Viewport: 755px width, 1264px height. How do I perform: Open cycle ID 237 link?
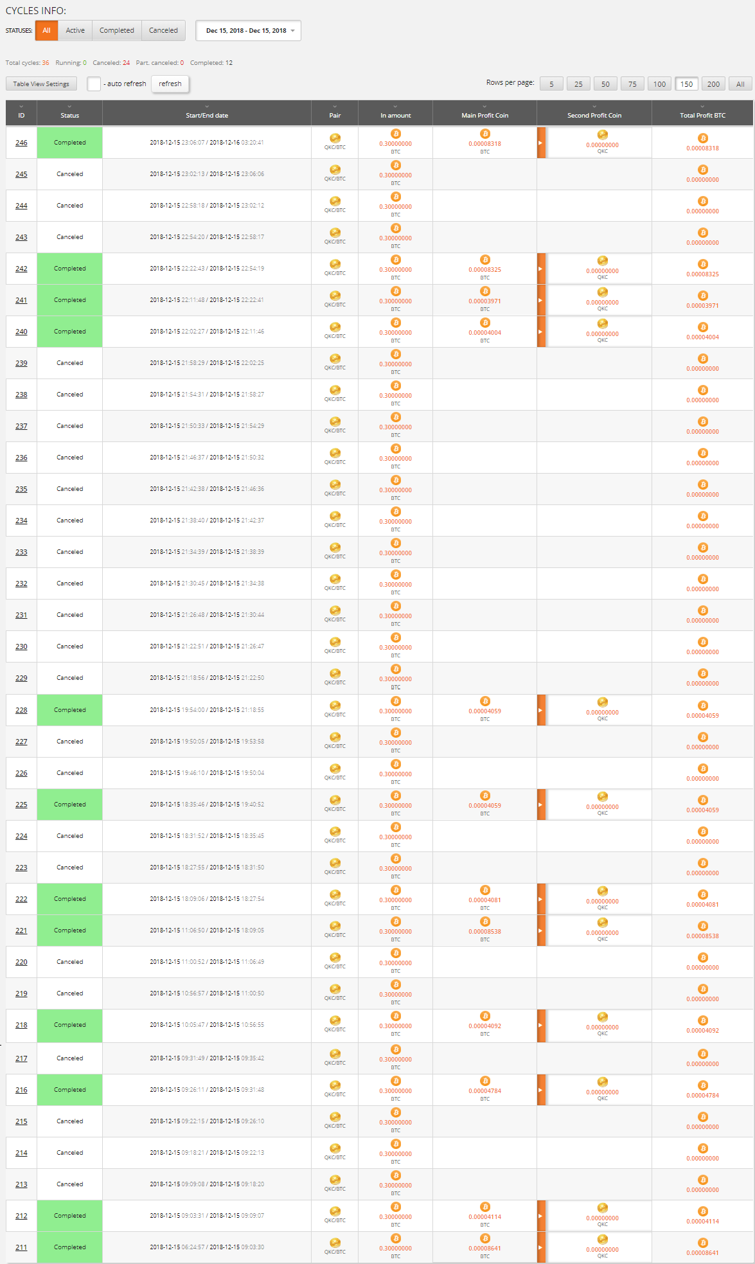pyautogui.click(x=21, y=426)
